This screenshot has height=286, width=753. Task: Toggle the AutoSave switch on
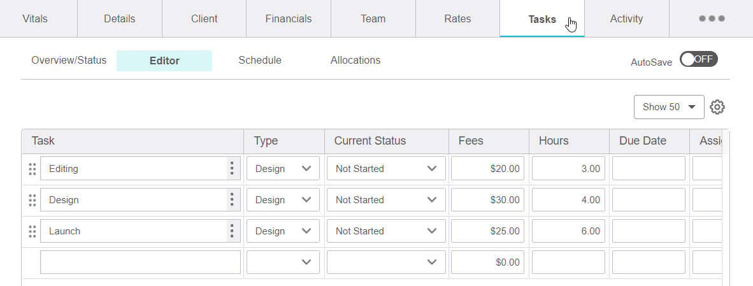coord(698,59)
